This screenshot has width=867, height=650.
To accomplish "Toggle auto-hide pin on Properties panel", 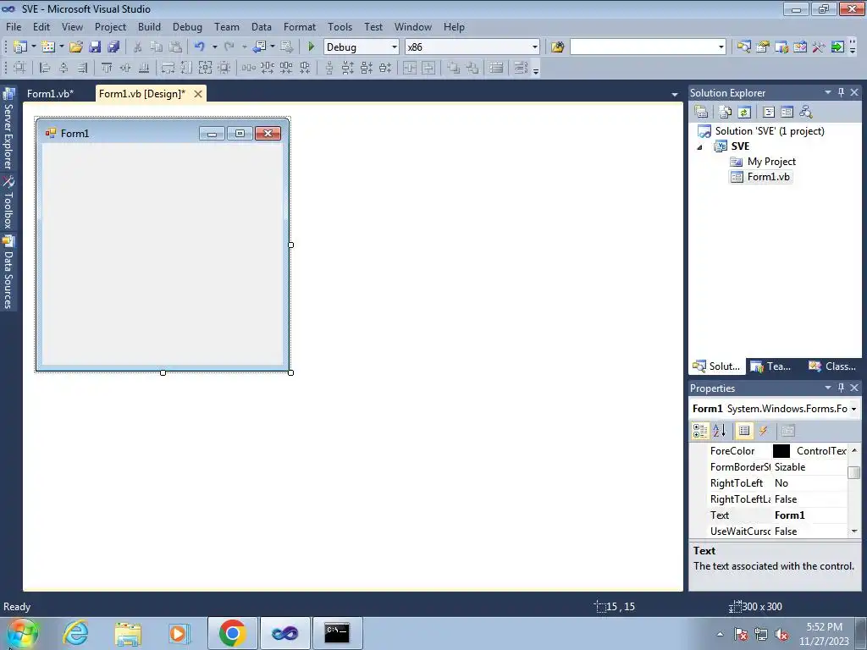I will 841,388.
